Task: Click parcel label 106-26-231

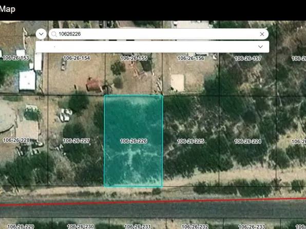Action: [138, 226]
